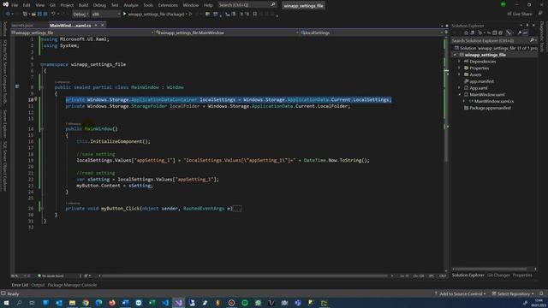548x308 pixels.
Task: Collapse the MainWindow class code outline
Action: (42, 87)
